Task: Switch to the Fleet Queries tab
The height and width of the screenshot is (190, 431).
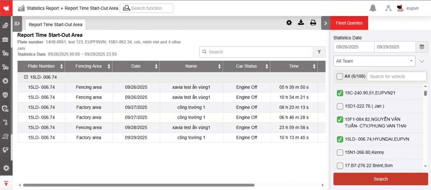Action: point(349,23)
